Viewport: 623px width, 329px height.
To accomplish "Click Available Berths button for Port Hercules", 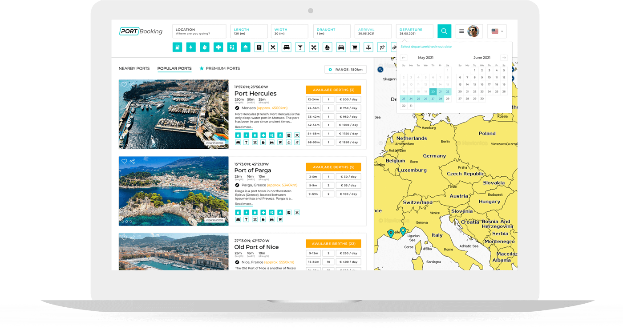I will point(333,90).
